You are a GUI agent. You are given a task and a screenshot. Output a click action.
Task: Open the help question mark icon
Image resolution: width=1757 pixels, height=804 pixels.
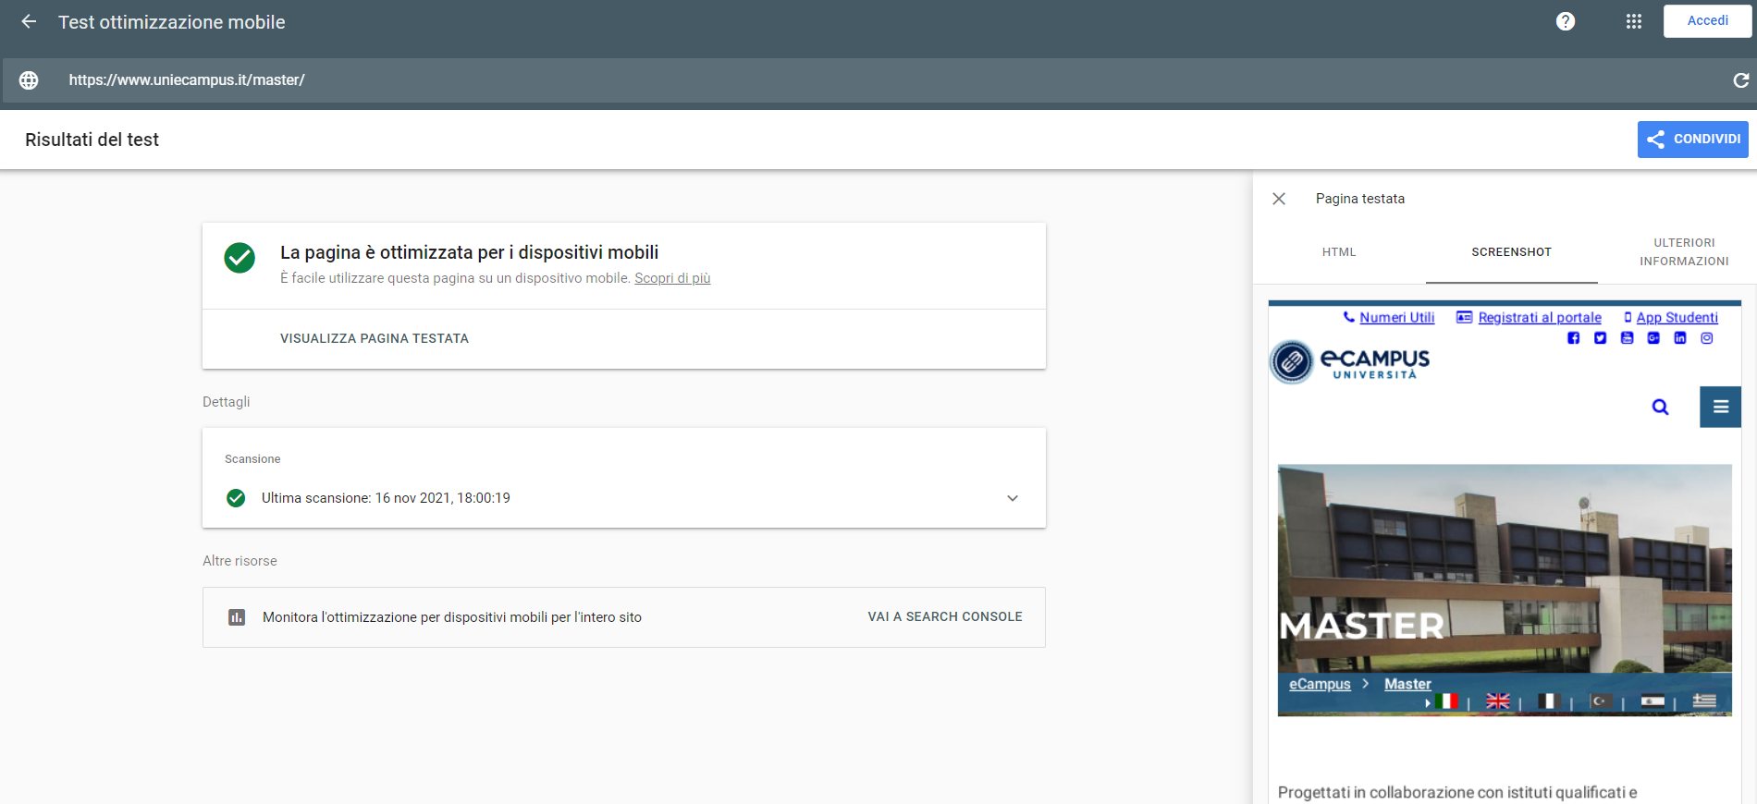click(x=1565, y=21)
